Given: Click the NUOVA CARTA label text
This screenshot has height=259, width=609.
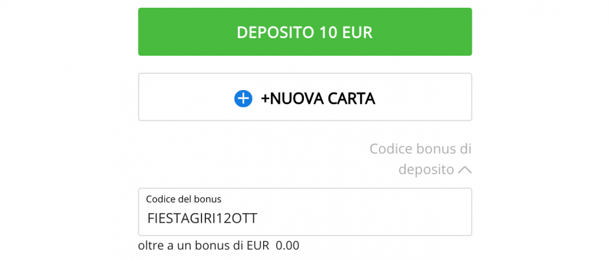Looking at the screenshot, I should pos(317,98).
